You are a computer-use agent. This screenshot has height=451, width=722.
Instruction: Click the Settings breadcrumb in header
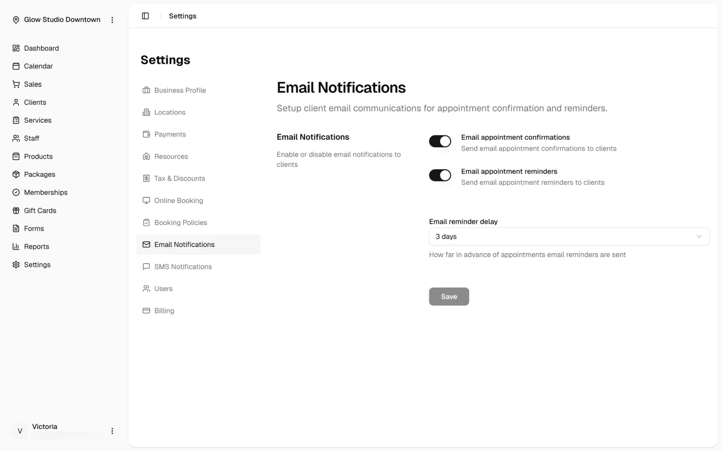point(183,16)
